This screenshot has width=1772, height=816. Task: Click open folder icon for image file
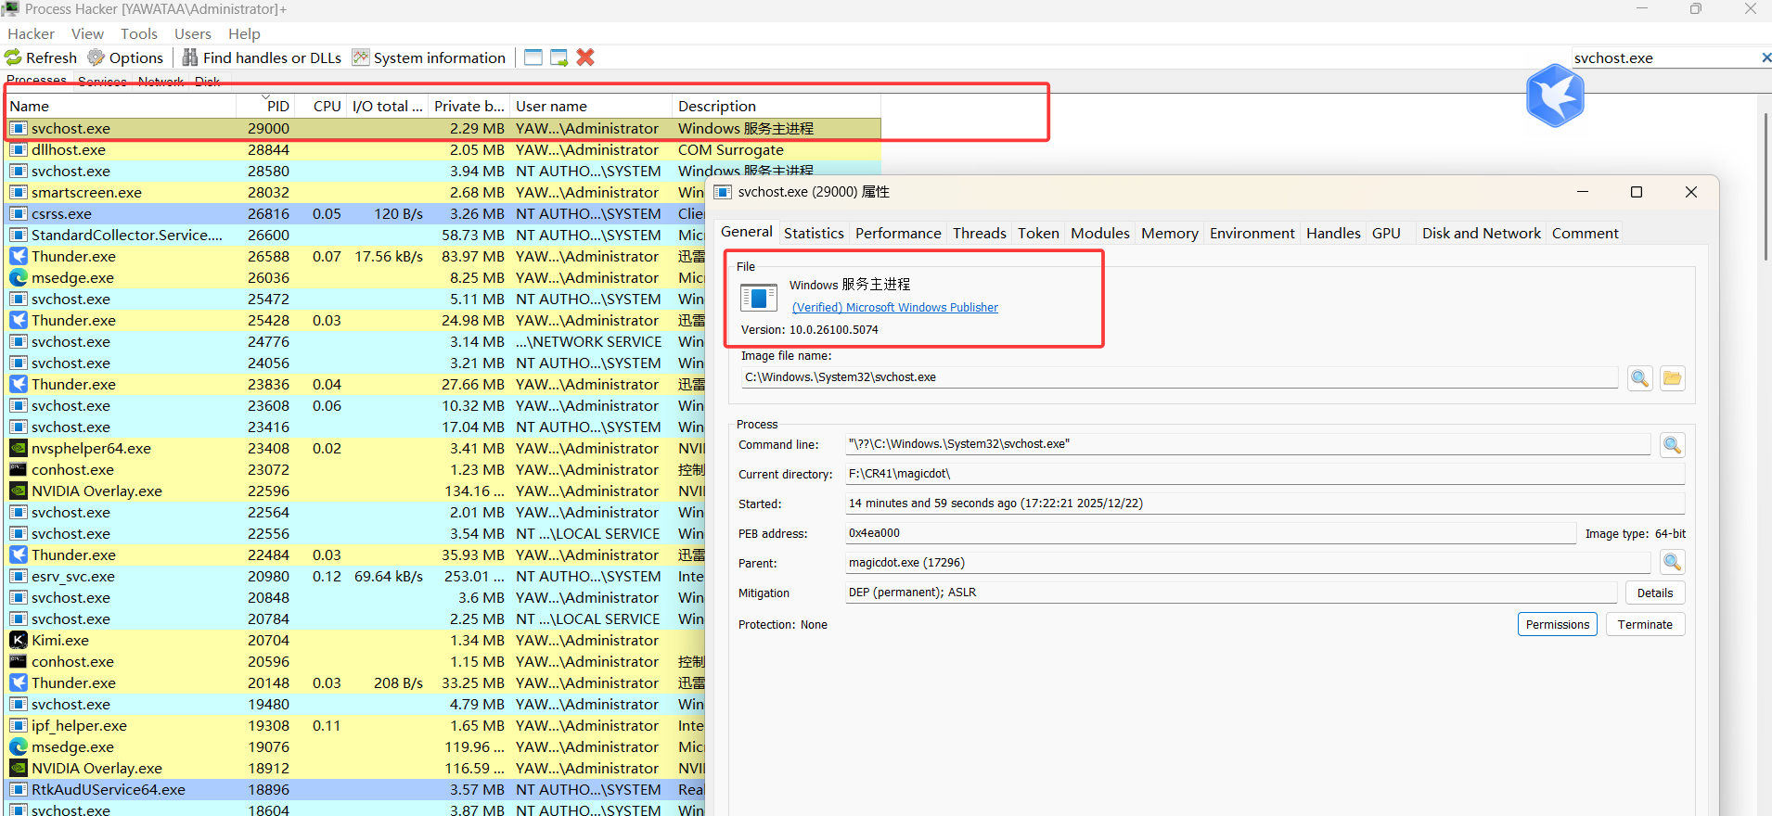tap(1672, 377)
